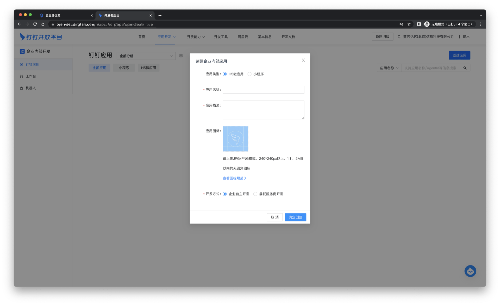Select the H5微应用 radio button
This screenshot has width=500, height=305.
(x=225, y=74)
